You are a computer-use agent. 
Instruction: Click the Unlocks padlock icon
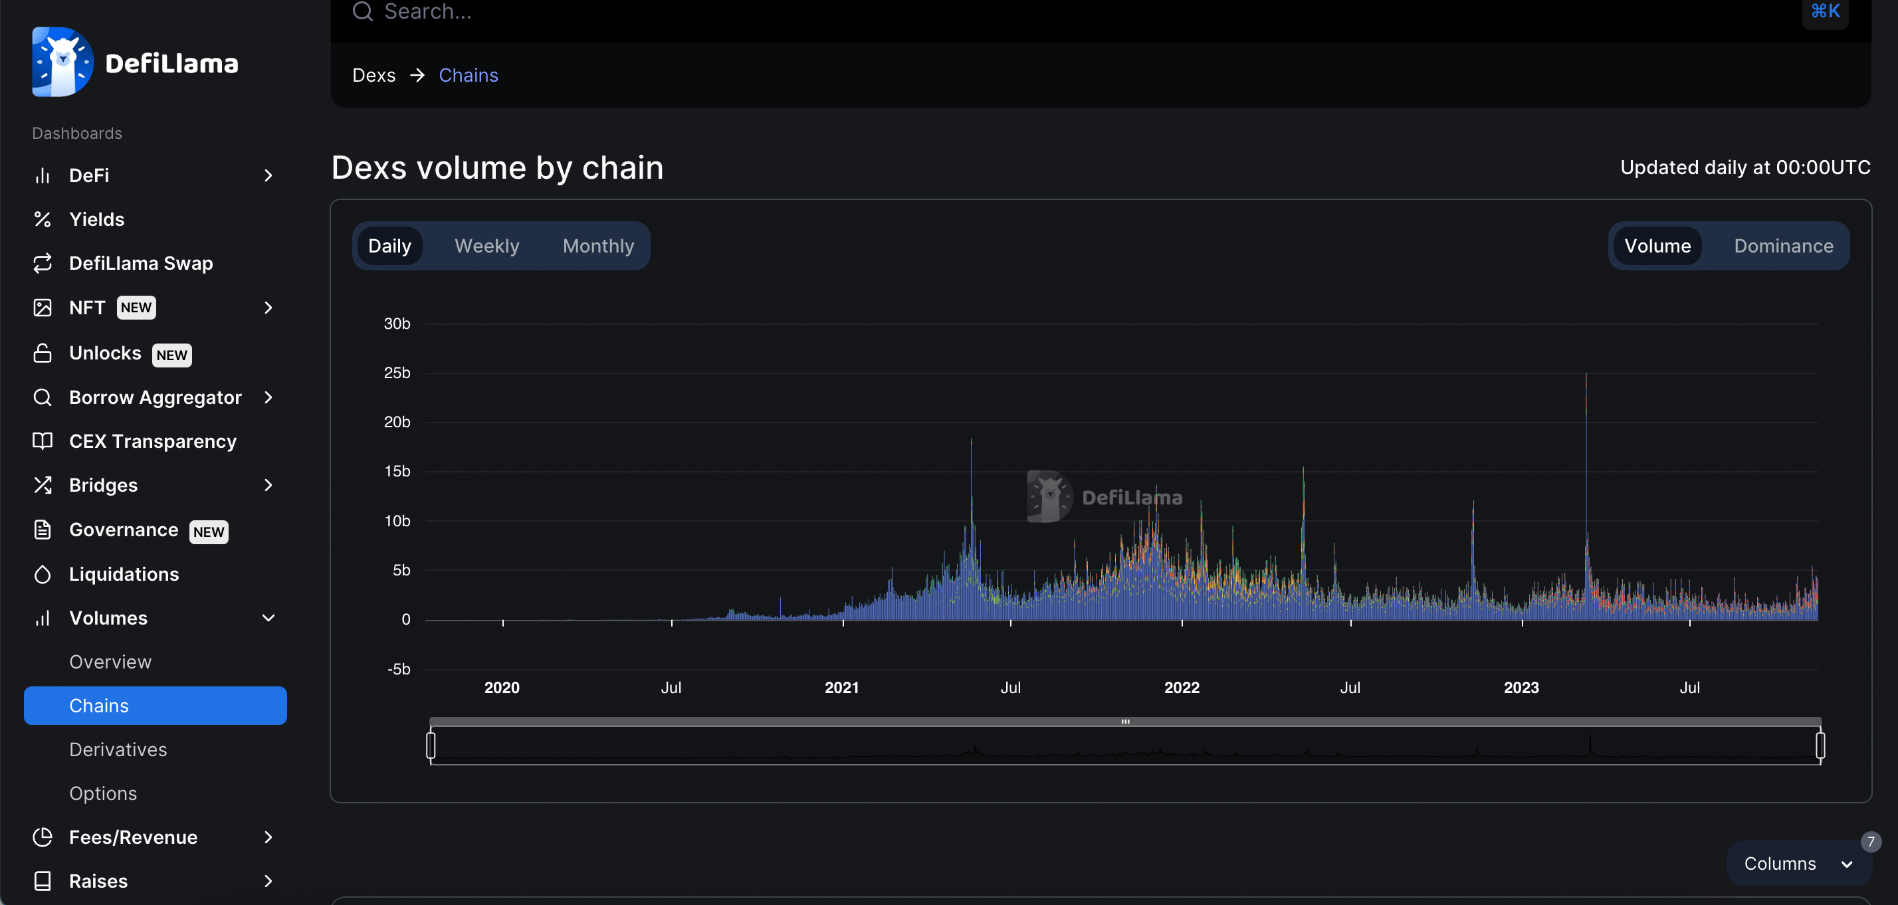[43, 353]
